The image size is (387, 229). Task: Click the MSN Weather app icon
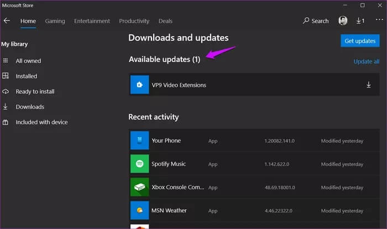pyautogui.click(x=139, y=210)
